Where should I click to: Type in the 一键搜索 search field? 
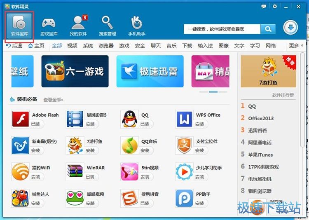(x=222, y=29)
